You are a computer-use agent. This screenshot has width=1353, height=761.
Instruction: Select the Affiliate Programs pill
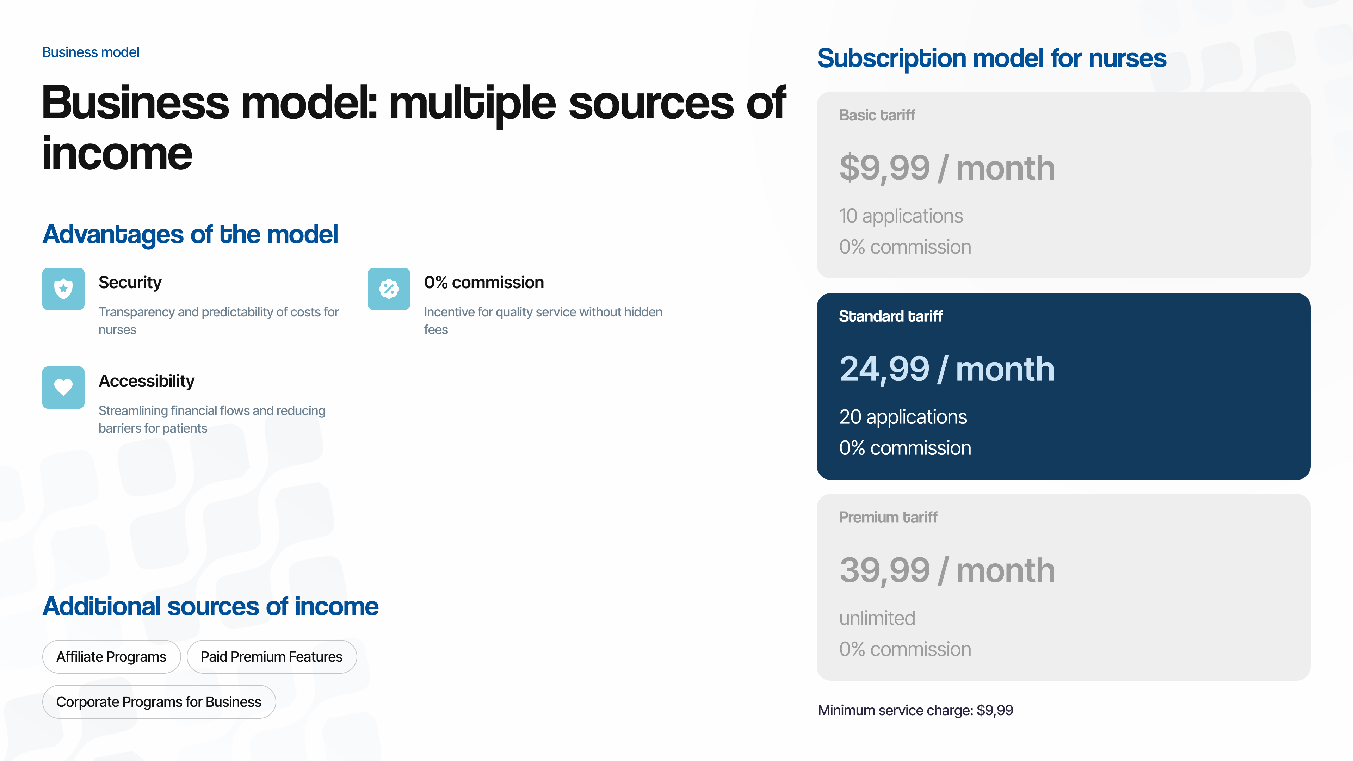111,656
